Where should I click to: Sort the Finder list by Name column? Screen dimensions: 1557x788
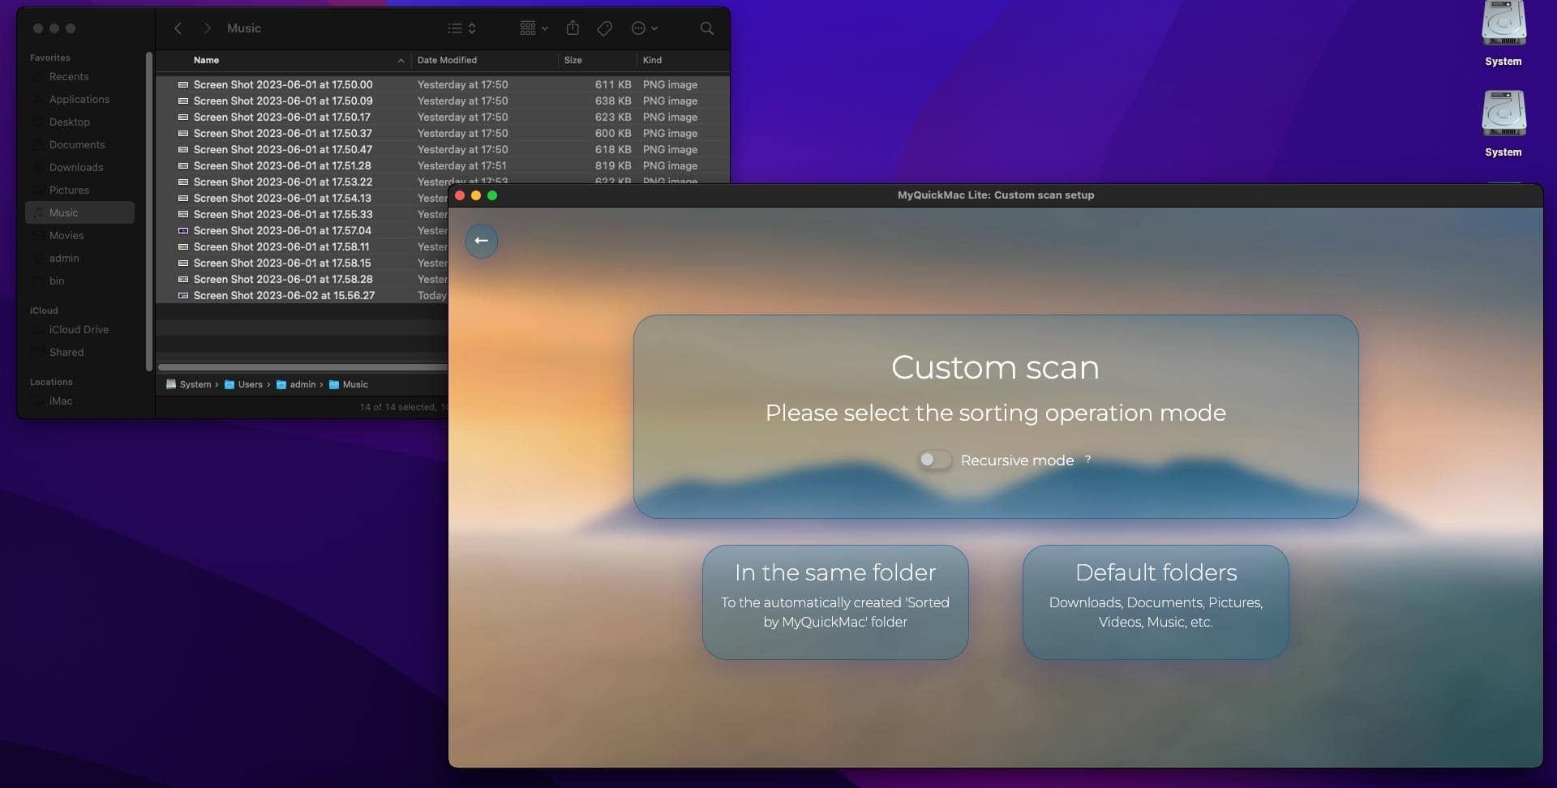[206, 60]
